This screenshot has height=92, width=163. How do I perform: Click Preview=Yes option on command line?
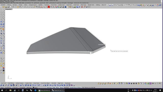(x=86, y=3)
